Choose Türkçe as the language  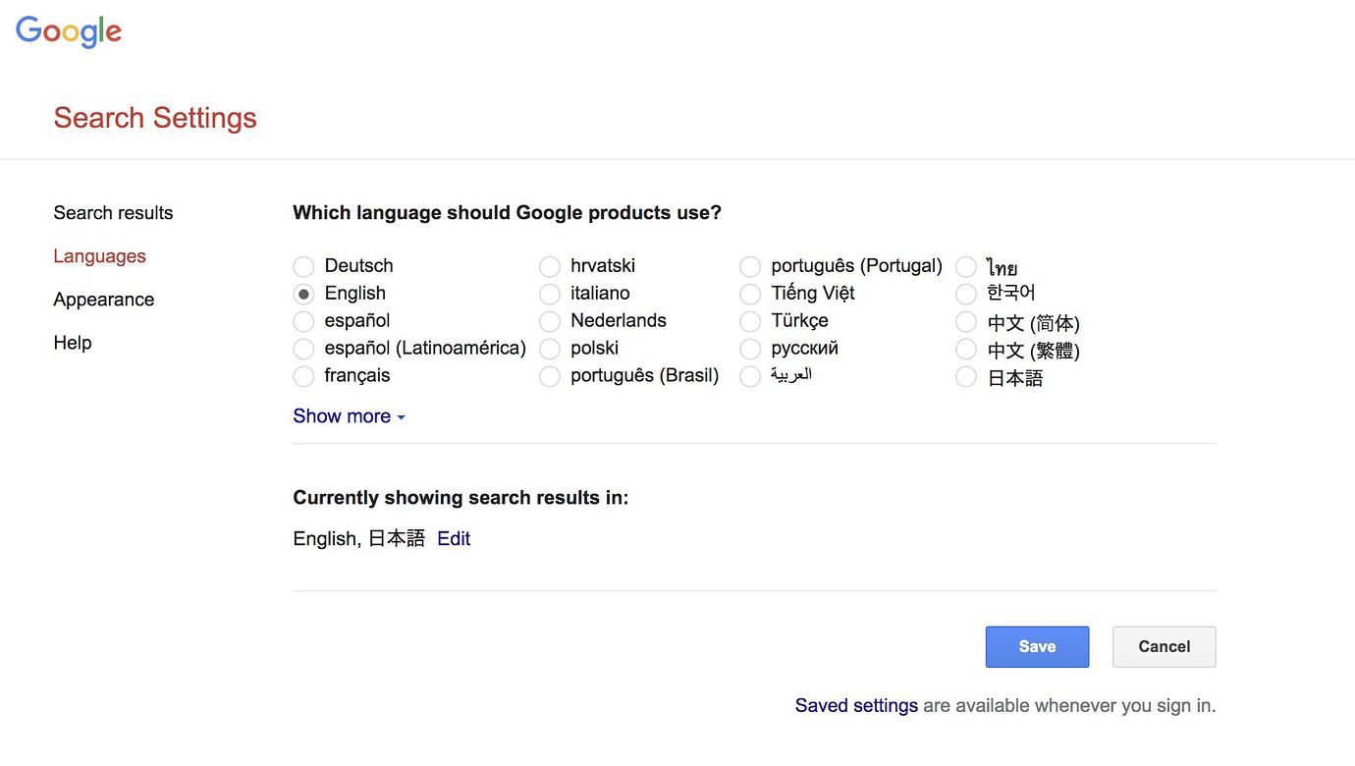pos(750,321)
